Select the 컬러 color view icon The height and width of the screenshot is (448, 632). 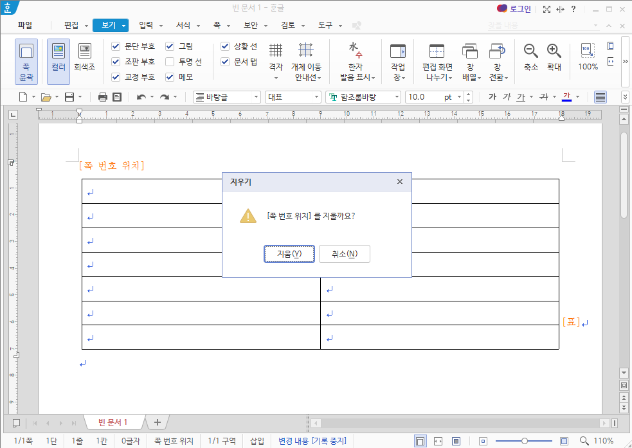(59, 61)
